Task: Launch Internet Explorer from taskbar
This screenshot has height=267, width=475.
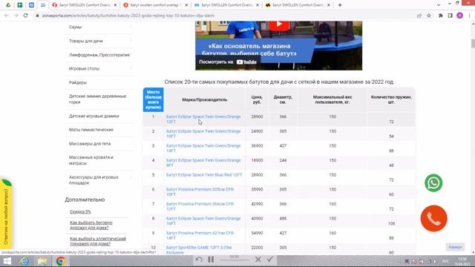Action: pos(24,261)
